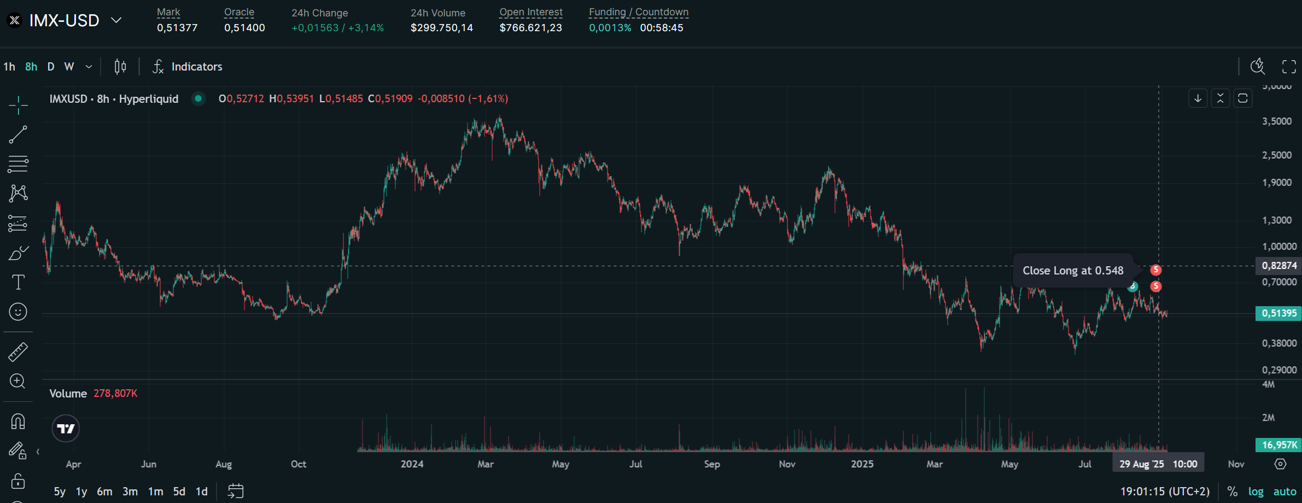This screenshot has height=503, width=1302.
Task: Click the Oracle price label
Action: tap(239, 12)
